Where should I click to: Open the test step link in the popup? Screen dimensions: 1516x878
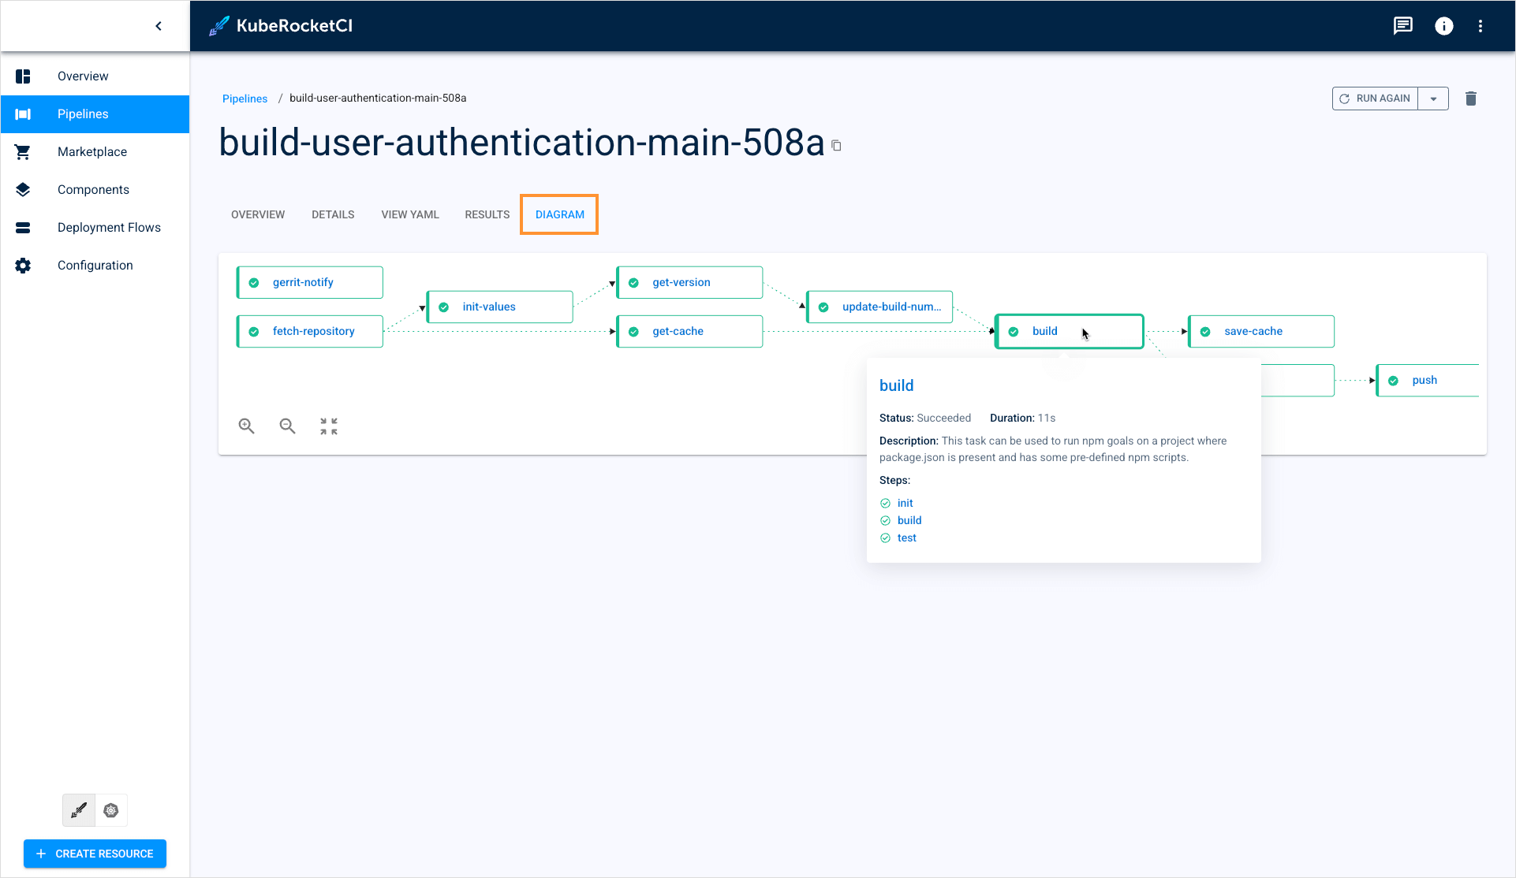coord(906,538)
